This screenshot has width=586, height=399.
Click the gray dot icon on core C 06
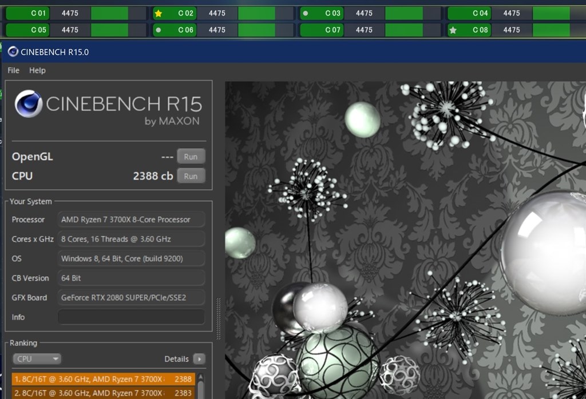(x=159, y=30)
